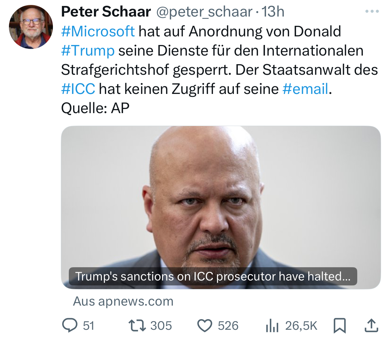Click the reply speech bubble icon
This screenshot has width=390, height=340.
[x=69, y=325]
